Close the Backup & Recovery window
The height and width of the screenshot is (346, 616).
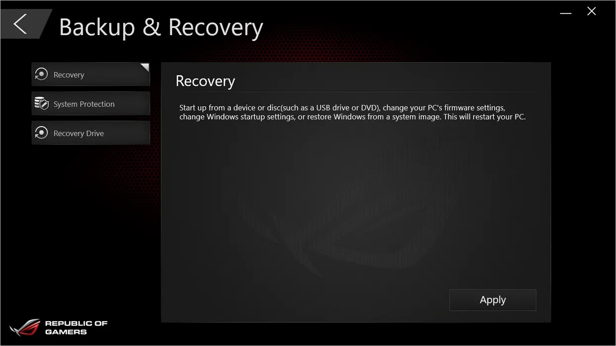pos(591,11)
